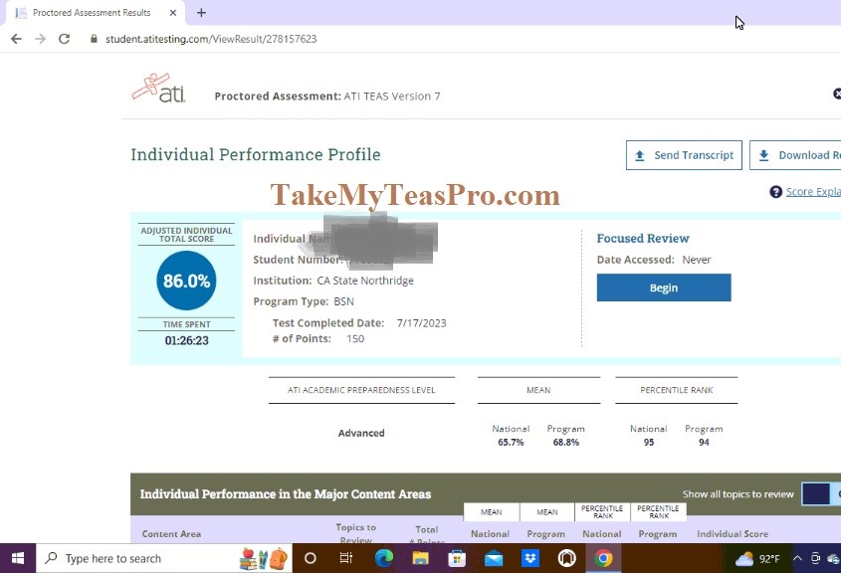
Task: Select the test completed date 7/17/2023
Action: (422, 323)
